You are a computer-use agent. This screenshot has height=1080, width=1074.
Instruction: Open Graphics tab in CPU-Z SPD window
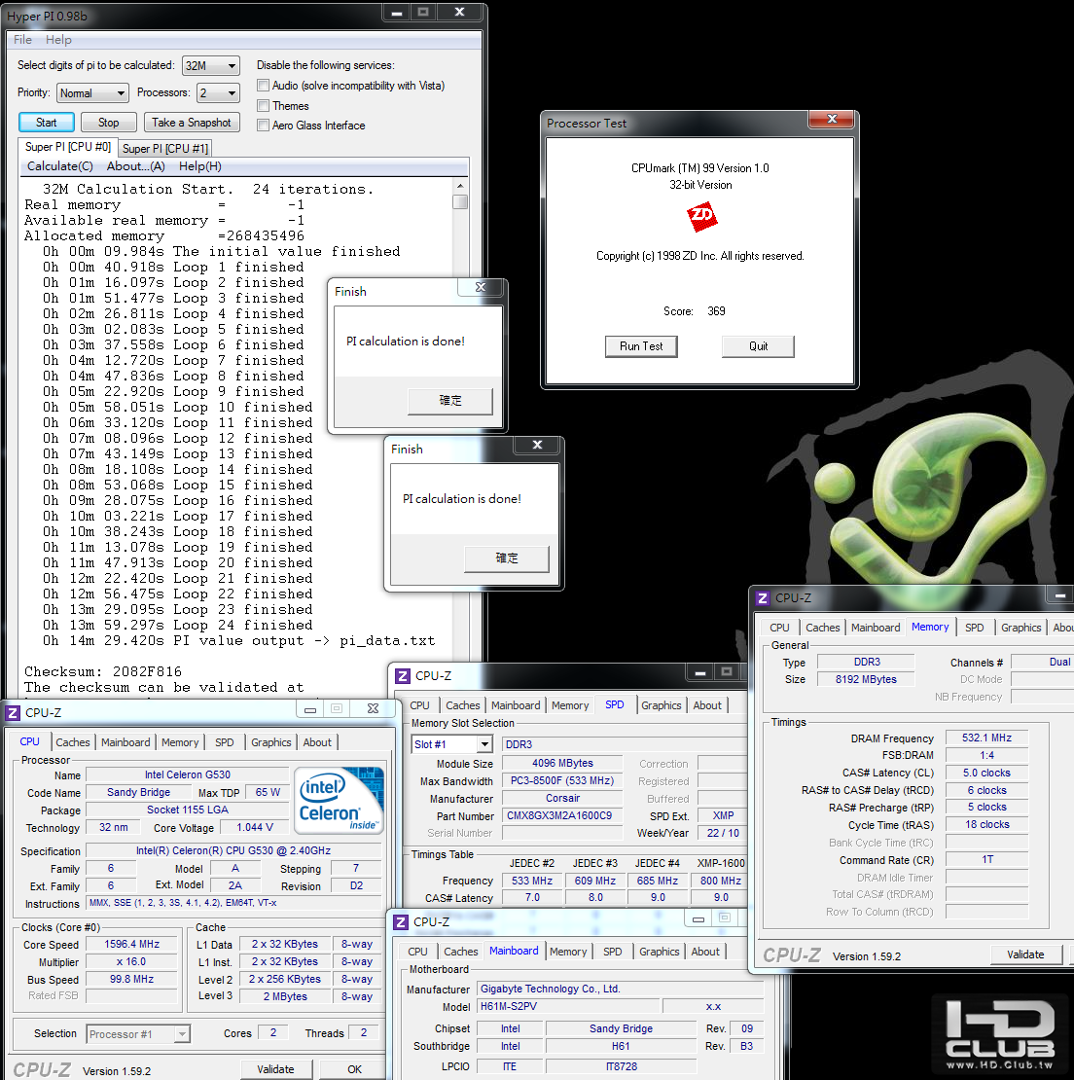[x=661, y=704]
